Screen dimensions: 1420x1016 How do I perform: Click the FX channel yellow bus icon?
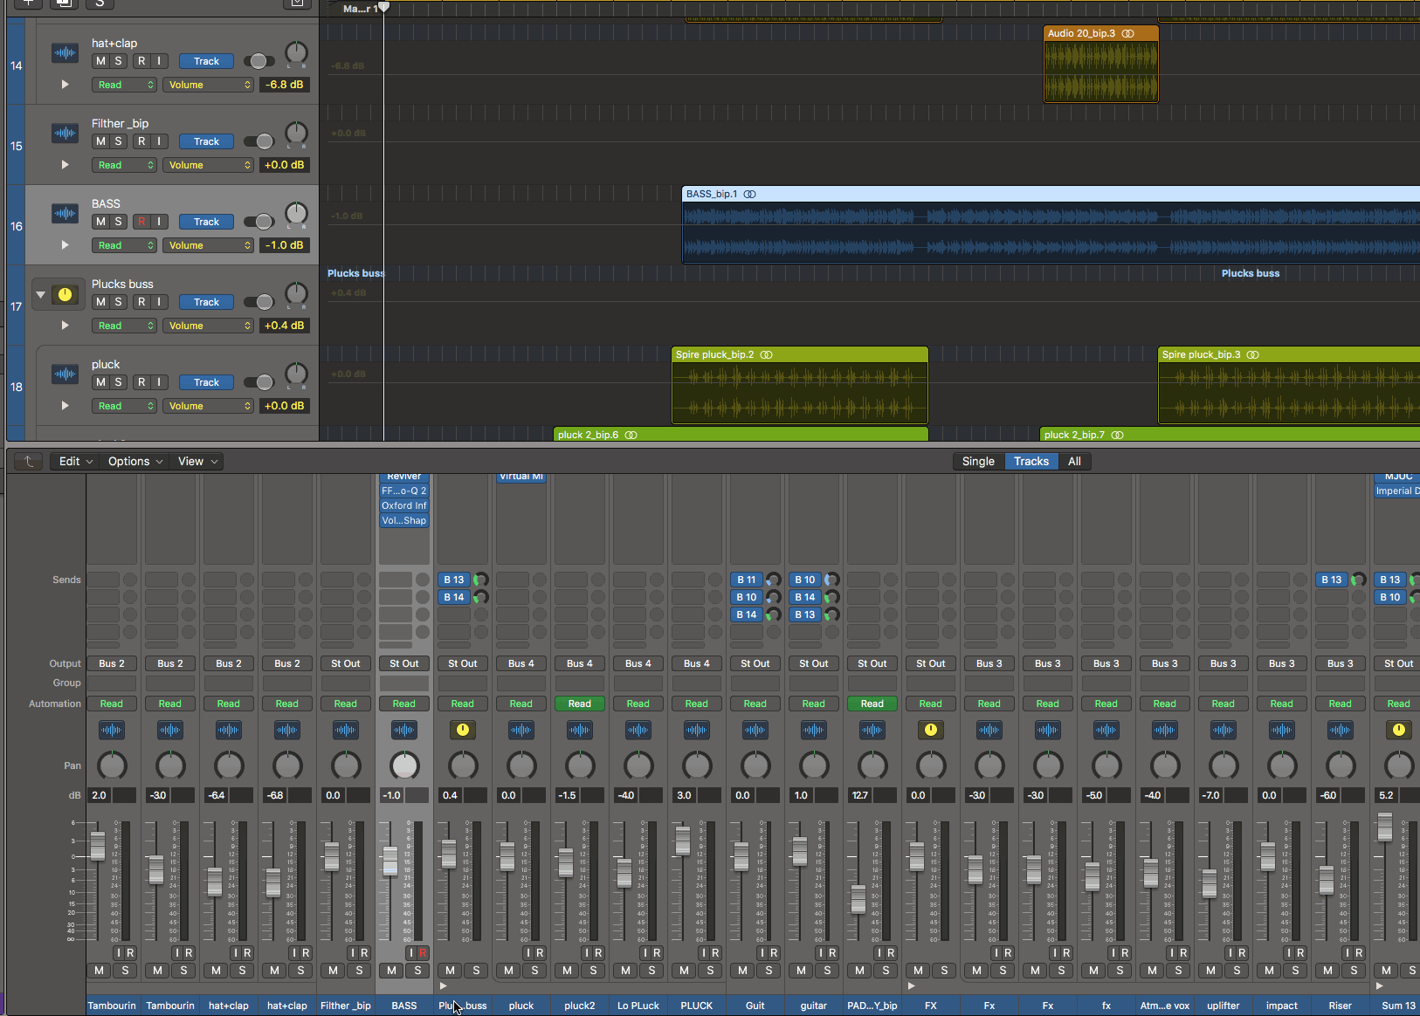coord(930,730)
